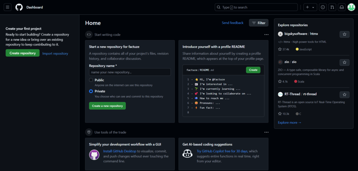Click the Repository name text field
The image size is (358, 171).
click(130, 72)
